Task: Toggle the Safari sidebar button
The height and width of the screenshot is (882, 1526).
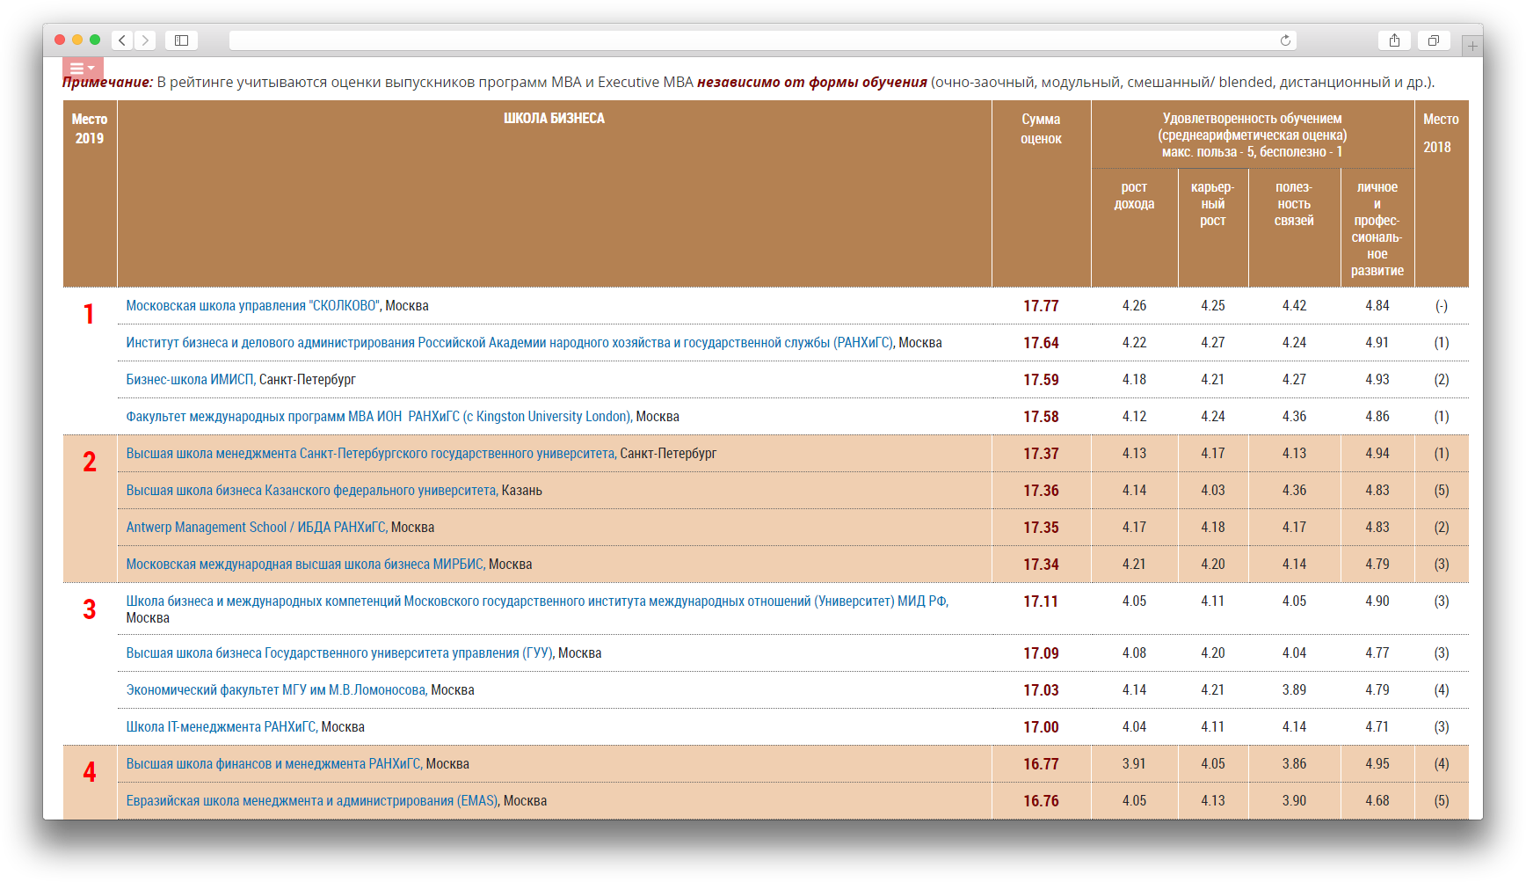Action: (182, 40)
